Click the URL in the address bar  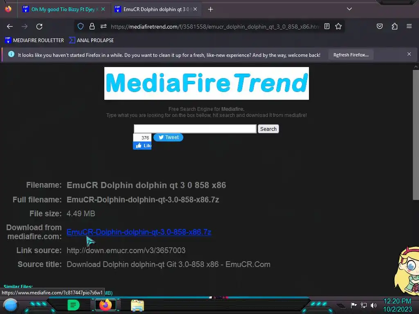tap(215, 27)
